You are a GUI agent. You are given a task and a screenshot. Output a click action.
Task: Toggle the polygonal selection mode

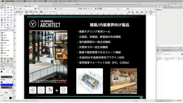point(37,12)
